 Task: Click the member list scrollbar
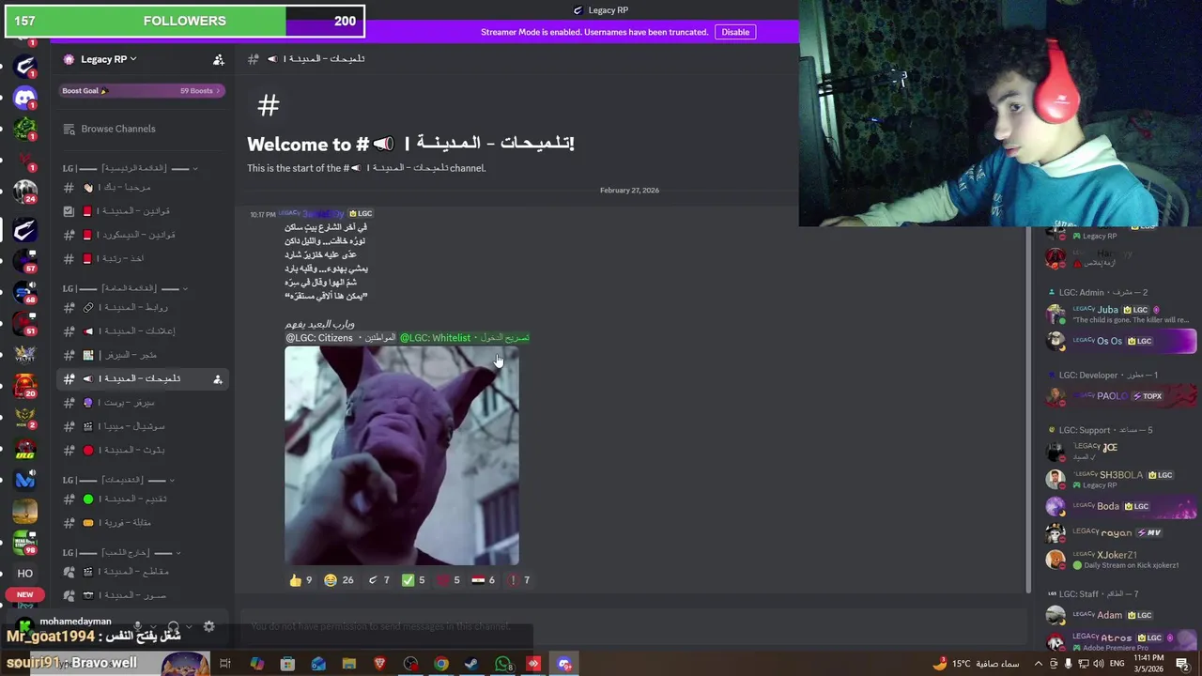(x=1030, y=408)
